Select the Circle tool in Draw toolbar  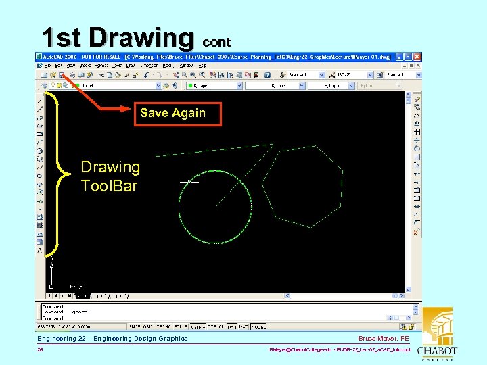click(40, 151)
